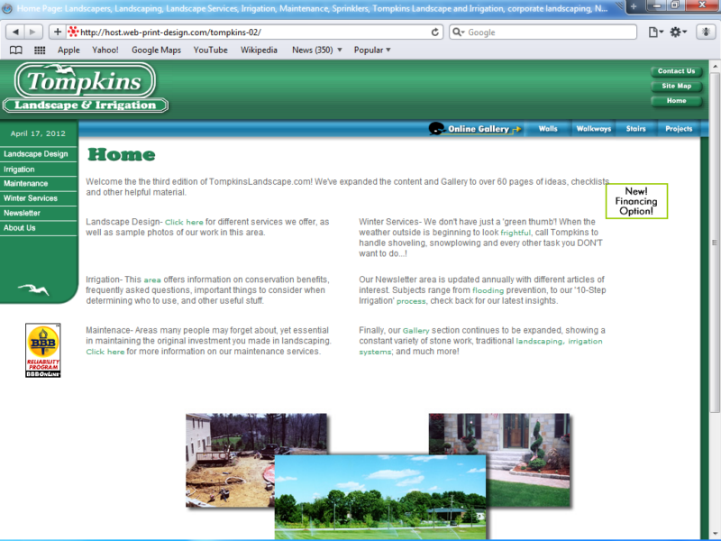
Task: Click the search magnifier dropdown
Action: click(458, 32)
